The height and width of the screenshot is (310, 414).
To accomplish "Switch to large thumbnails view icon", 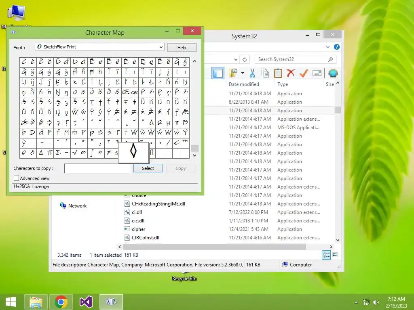I will tap(335, 255).
